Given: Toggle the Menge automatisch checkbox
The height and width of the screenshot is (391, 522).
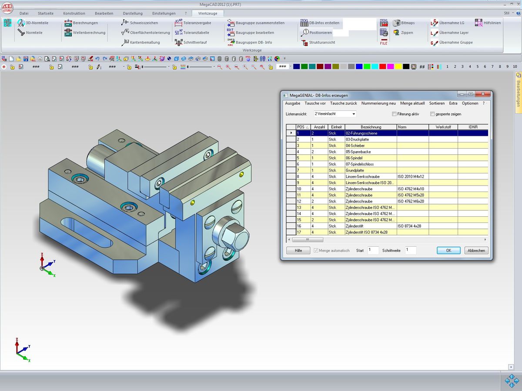Looking at the screenshot, I should click(x=316, y=251).
